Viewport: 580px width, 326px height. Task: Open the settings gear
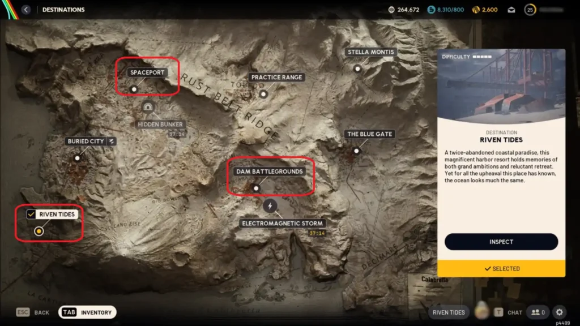(x=559, y=312)
